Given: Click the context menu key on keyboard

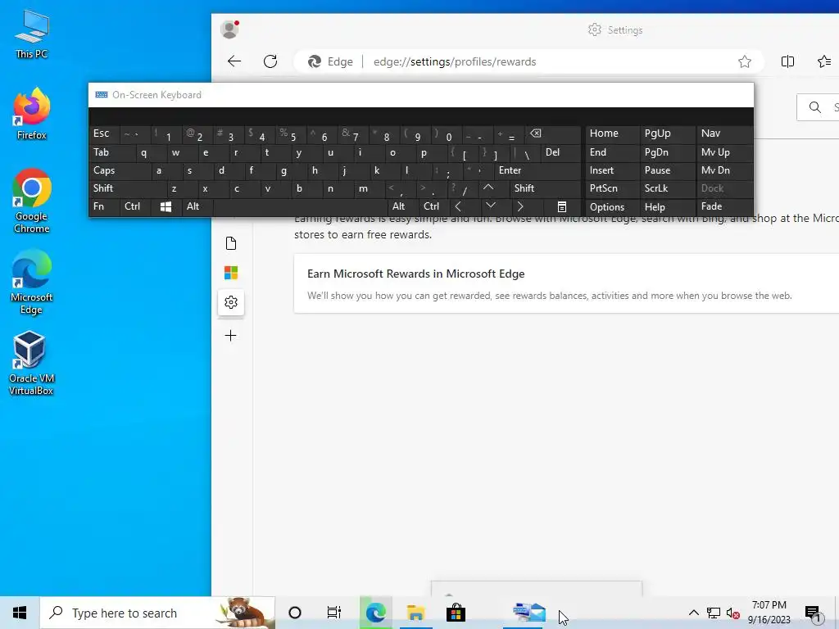Looking at the screenshot, I should click(561, 206).
